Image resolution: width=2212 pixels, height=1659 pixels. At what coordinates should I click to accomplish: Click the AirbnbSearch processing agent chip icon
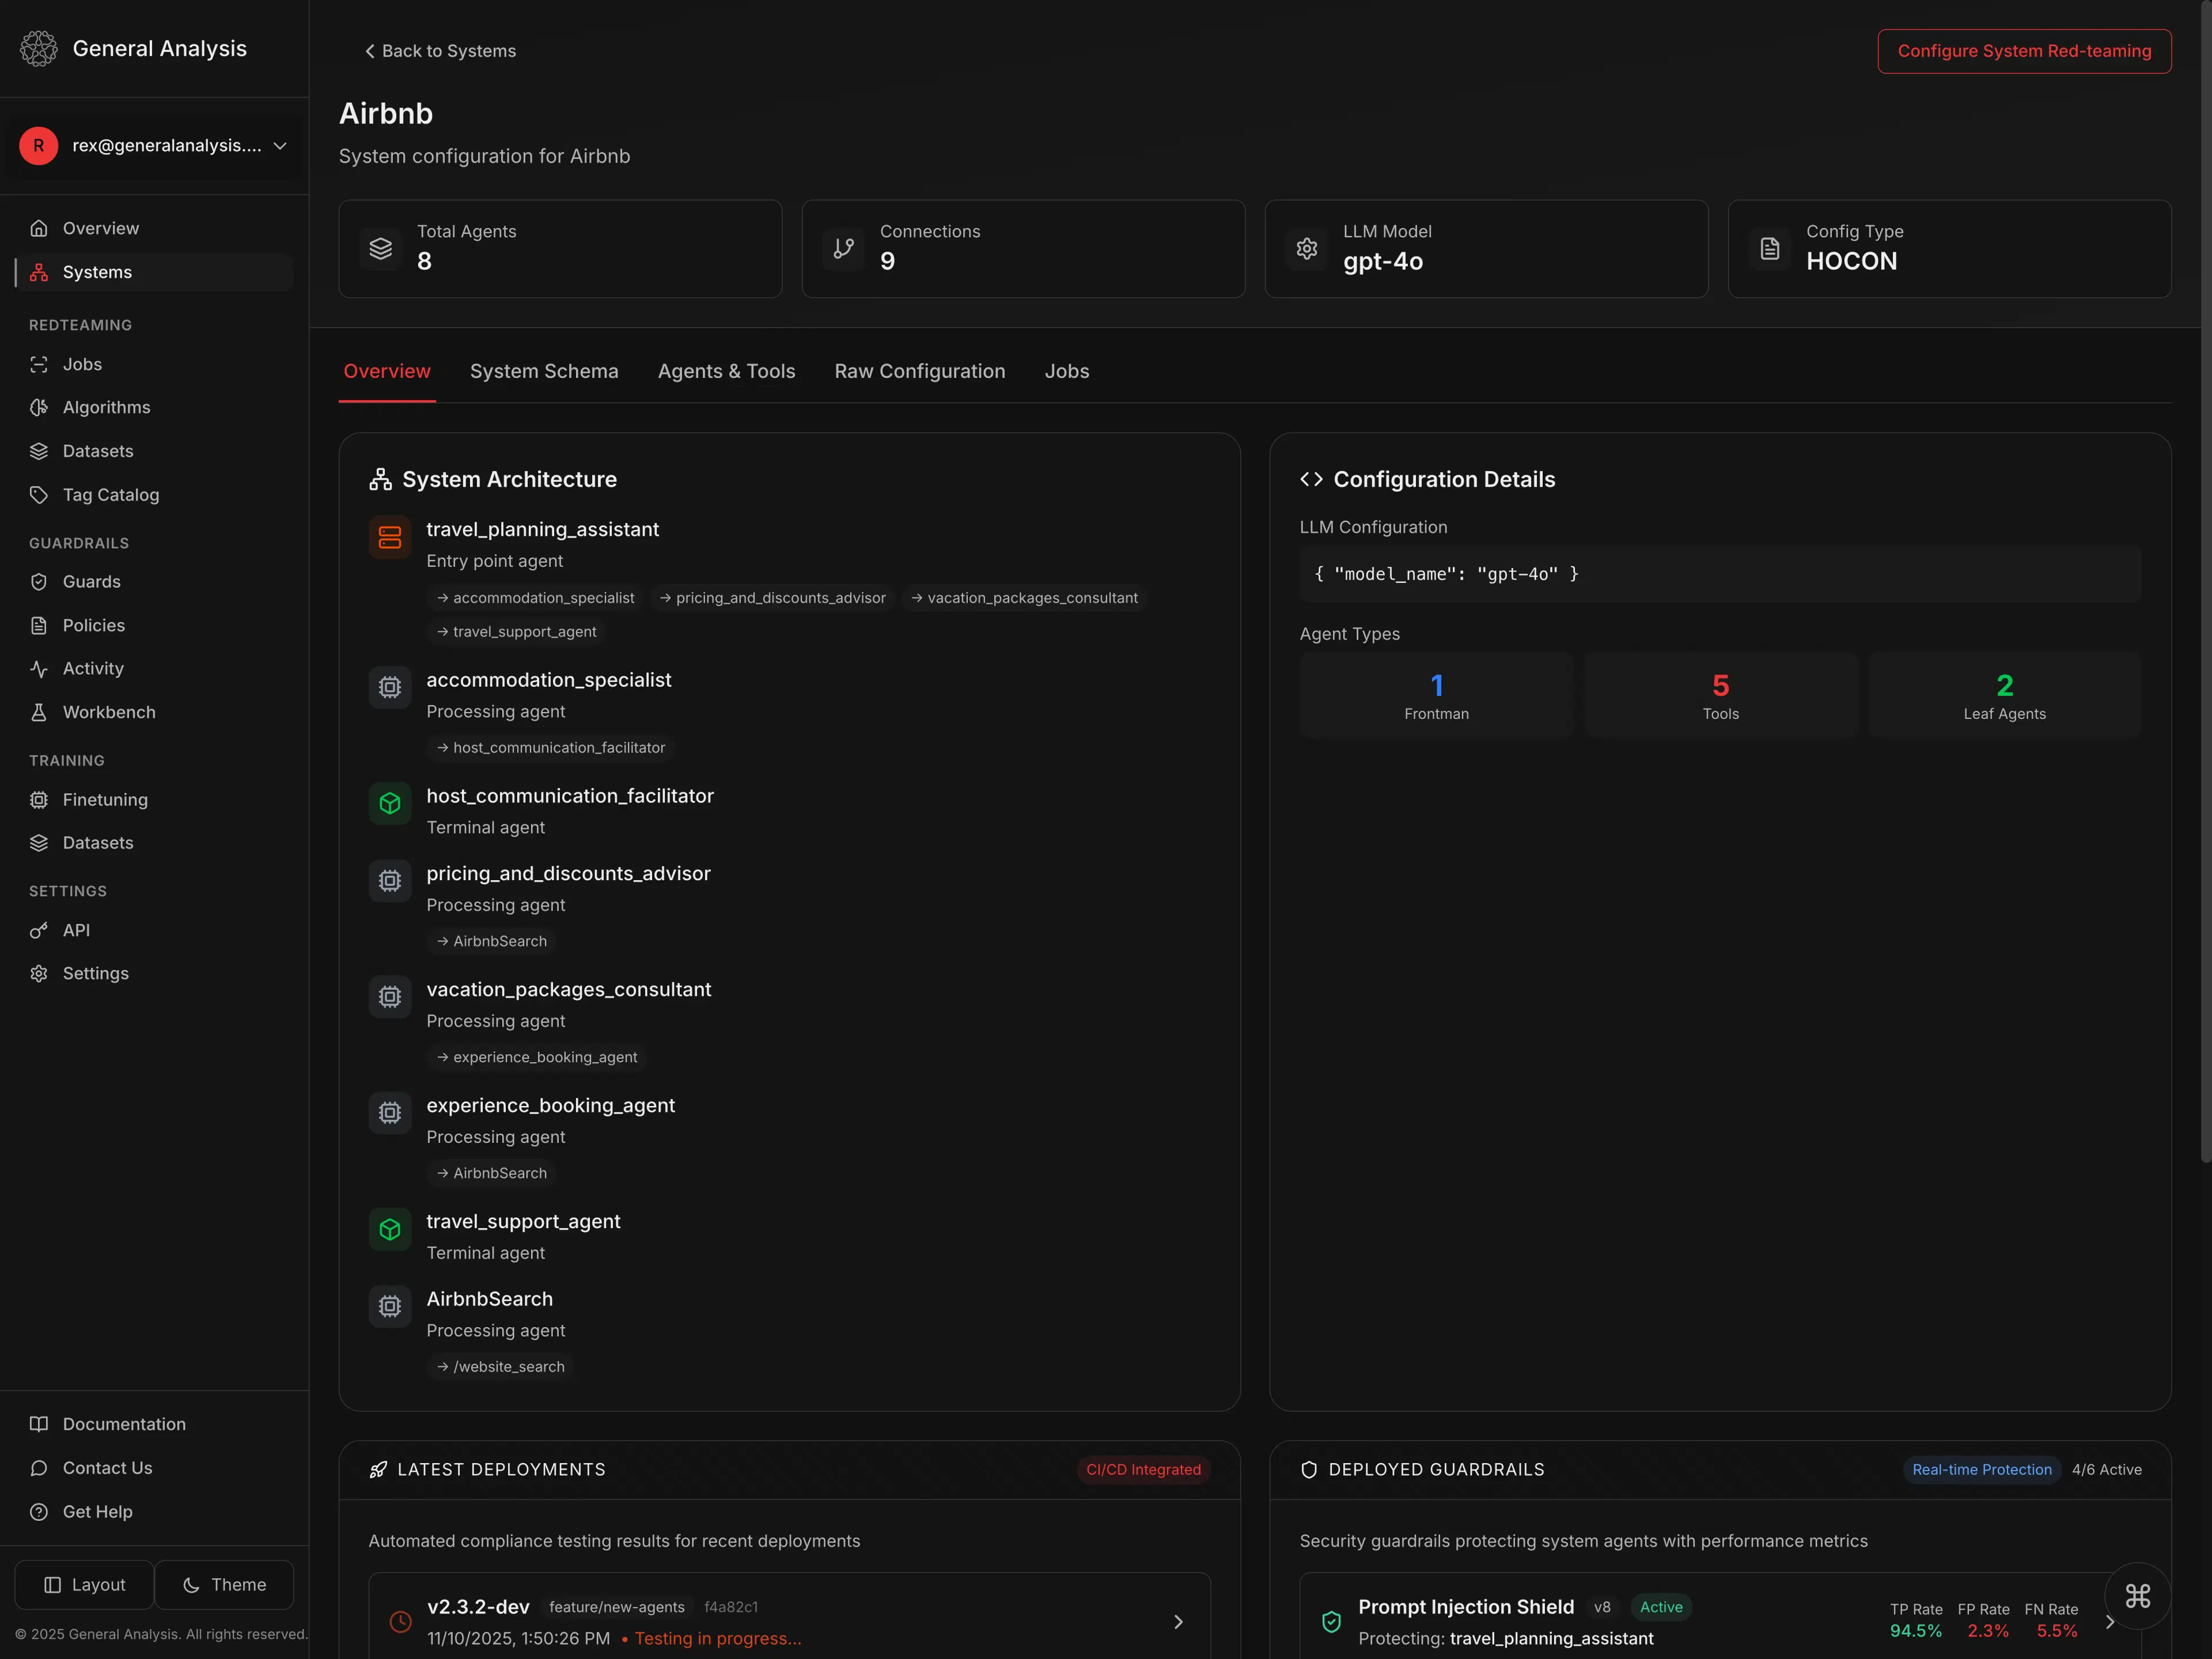389,1306
